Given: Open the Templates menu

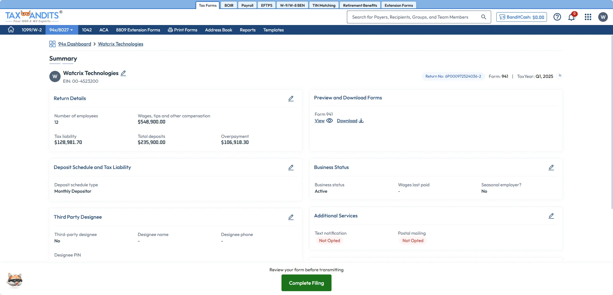Looking at the screenshot, I should 273,30.
